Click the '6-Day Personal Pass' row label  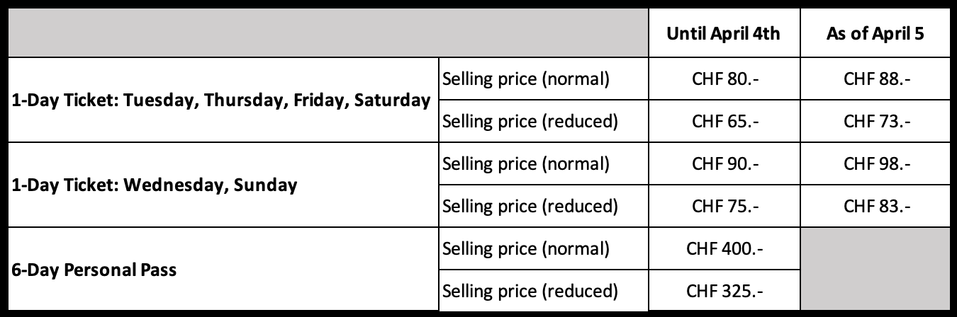[x=94, y=270]
